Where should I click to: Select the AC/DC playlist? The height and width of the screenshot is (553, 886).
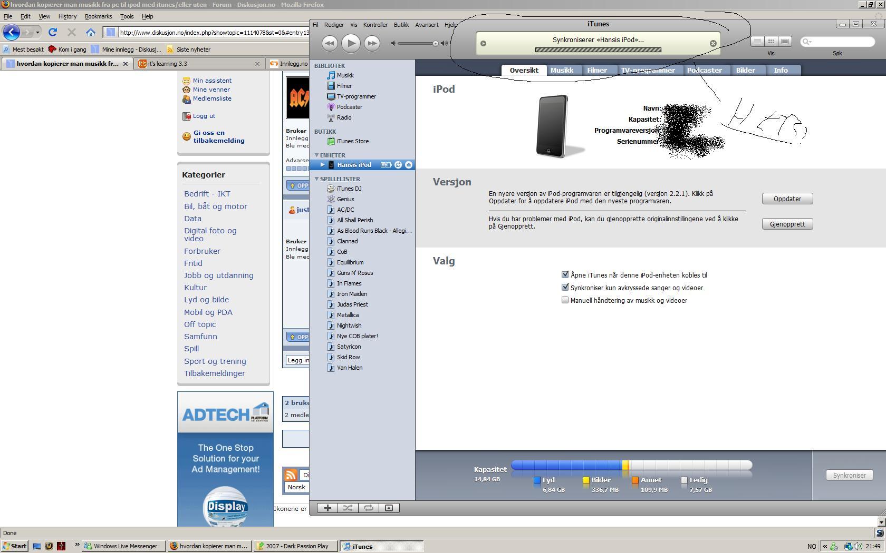coord(345,210)
